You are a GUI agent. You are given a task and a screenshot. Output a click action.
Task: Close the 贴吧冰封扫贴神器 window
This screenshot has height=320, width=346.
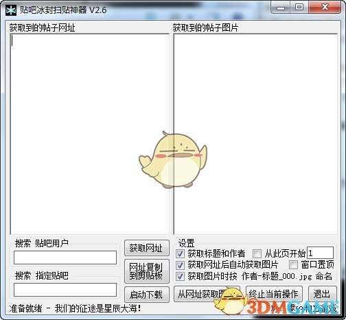pos(325,8)
